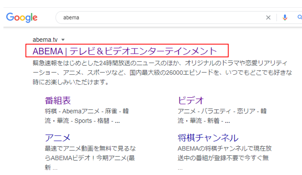This screenshot has height=175, width=302.
Task: Click the Google logo
Action: click(x=22, y=17)
